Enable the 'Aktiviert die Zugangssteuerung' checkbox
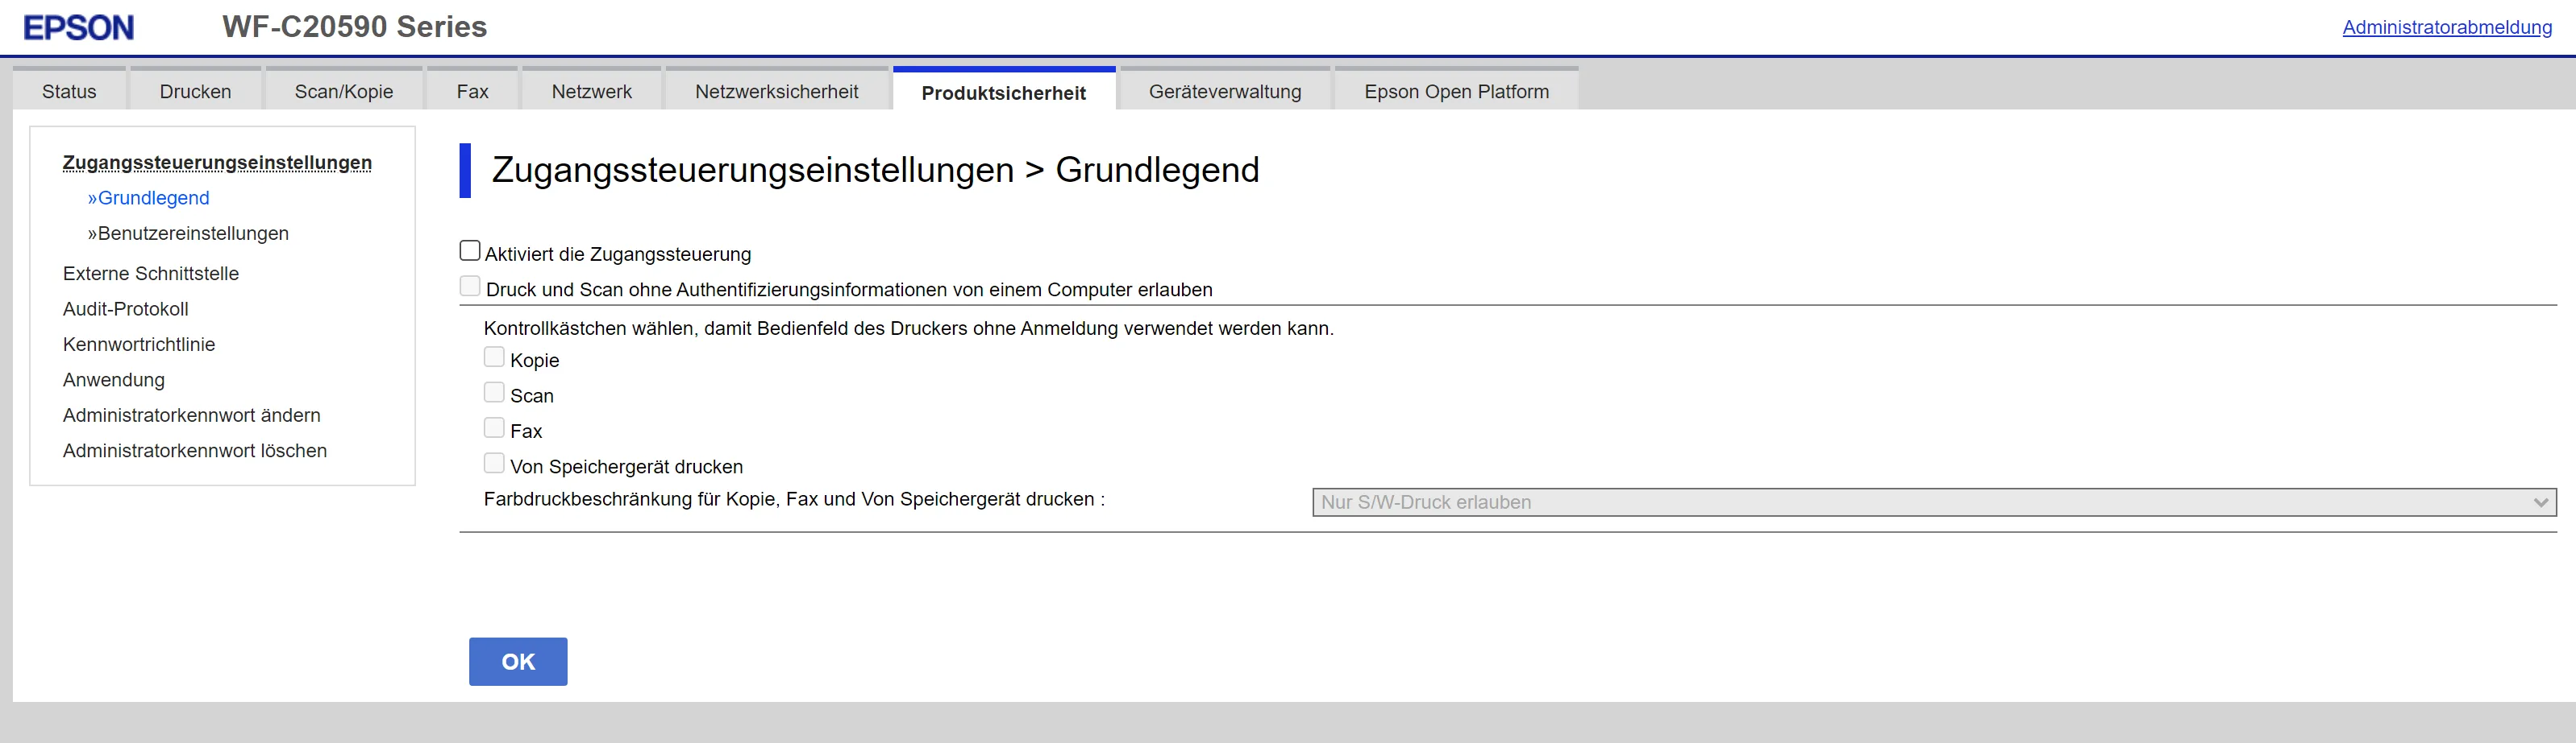This screenshot has width=2576, height=743. point(470,250)
